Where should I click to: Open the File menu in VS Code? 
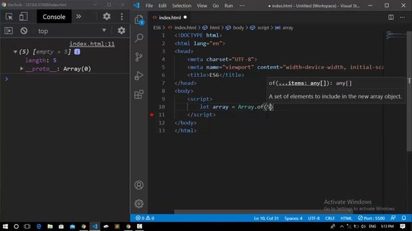pyautogui.click(x=149, y=6)
